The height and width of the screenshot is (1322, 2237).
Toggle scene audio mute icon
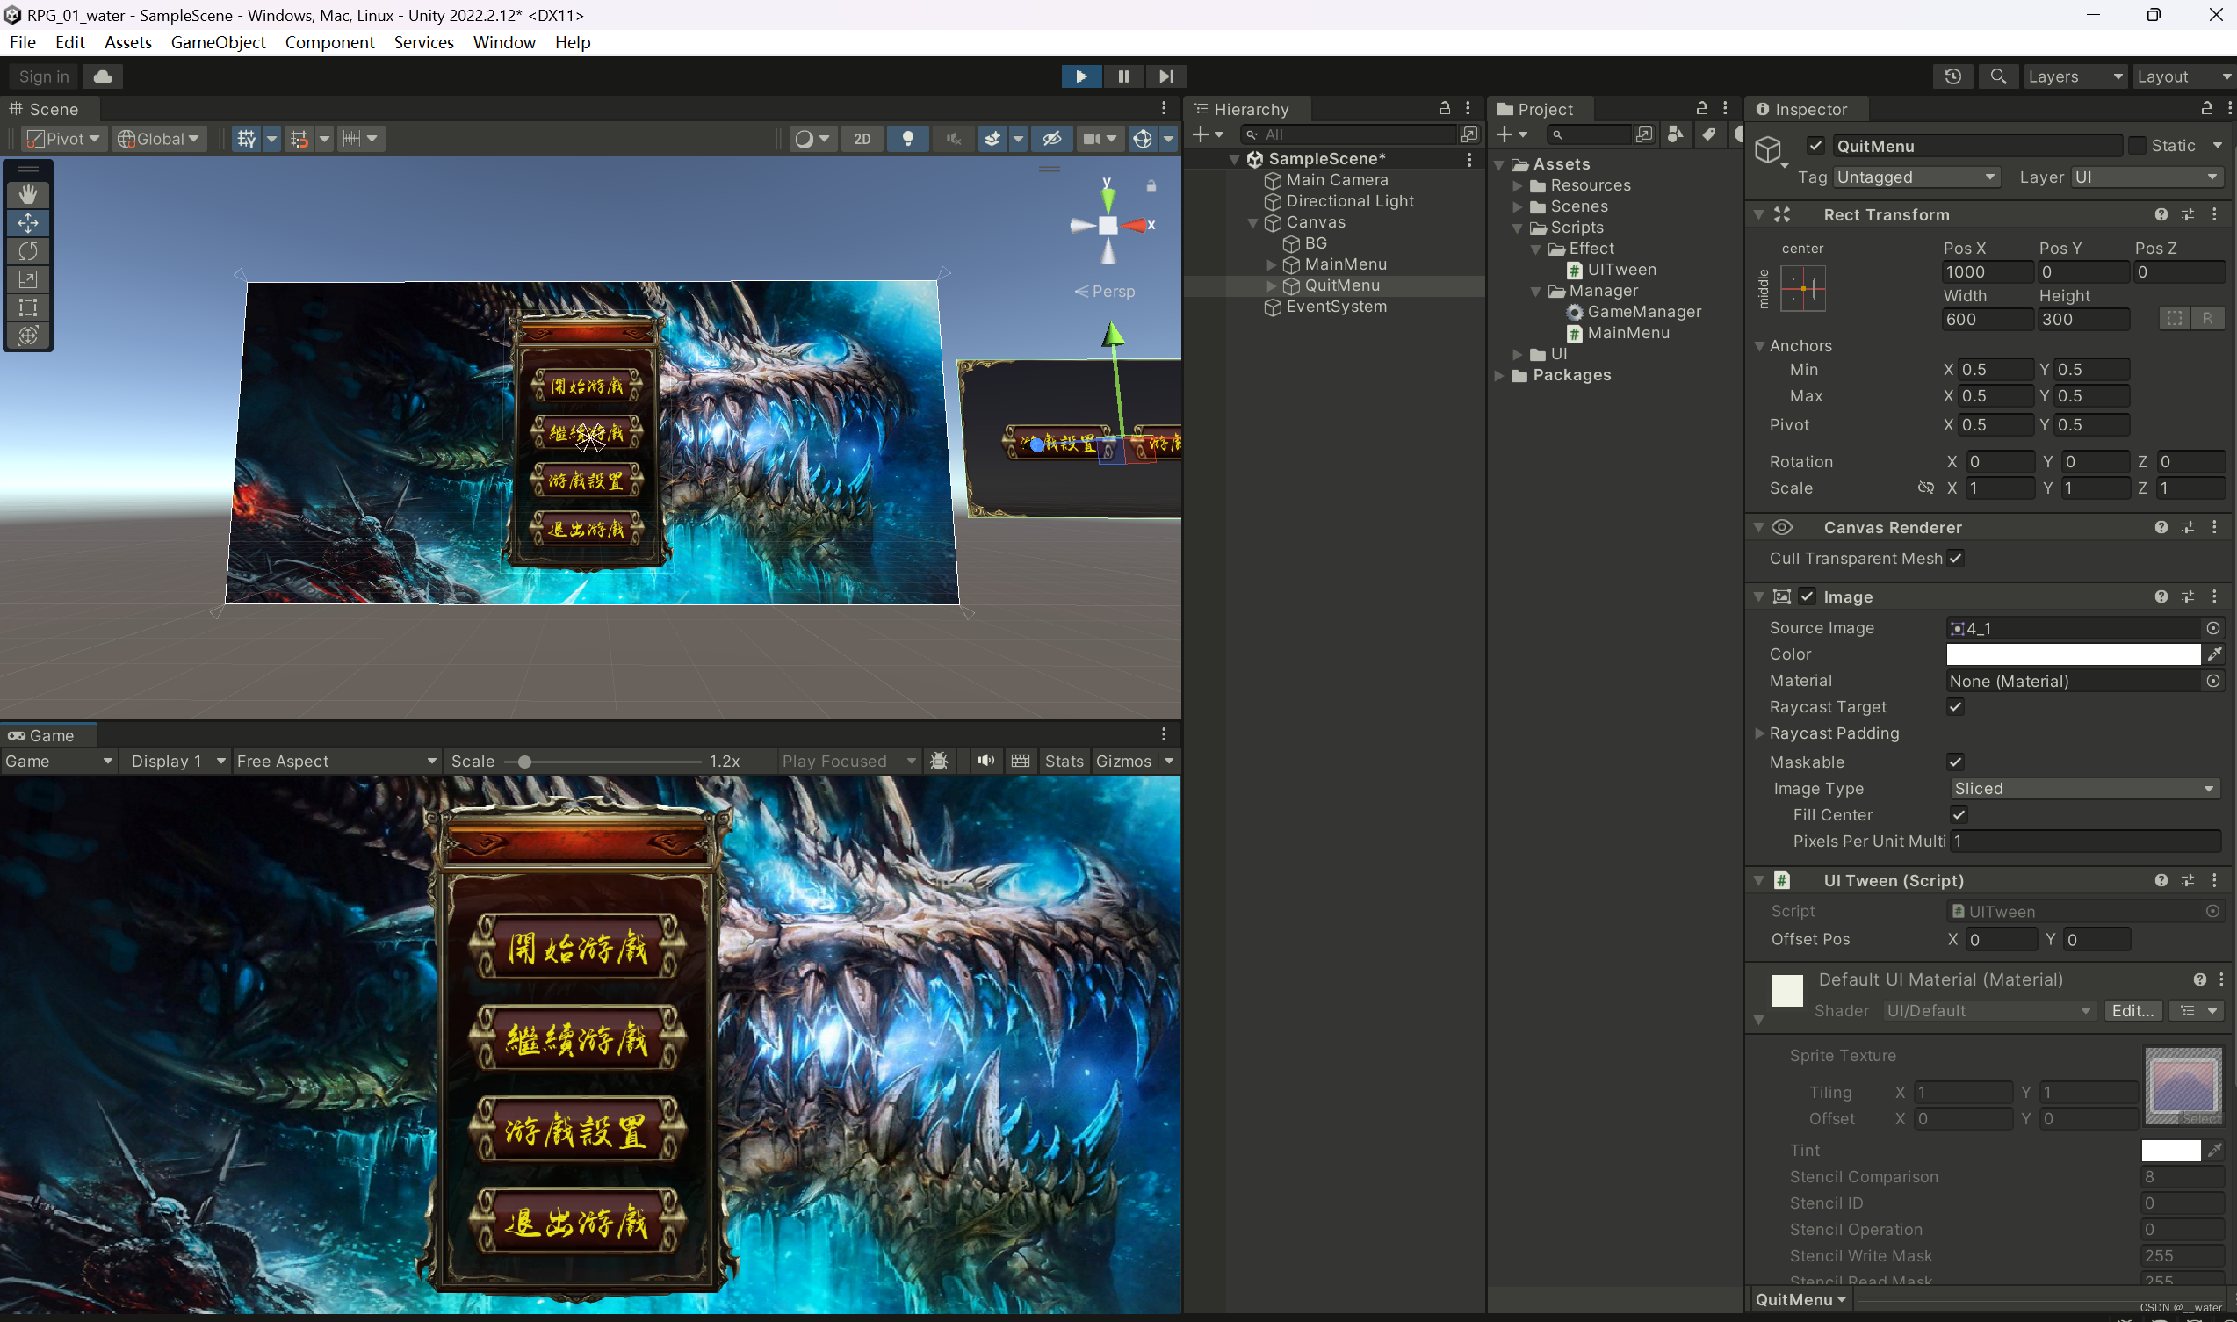pos(953,139)
